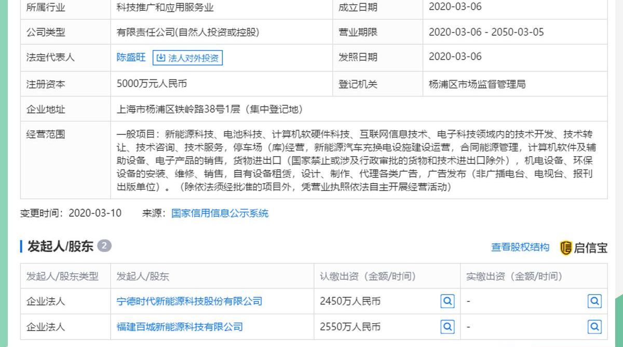Image resolution: width=623 pixels, height=347 pixels.
Task: Open shareholder 宁德时代新能源科技股份有限公司
Action: 189,301
